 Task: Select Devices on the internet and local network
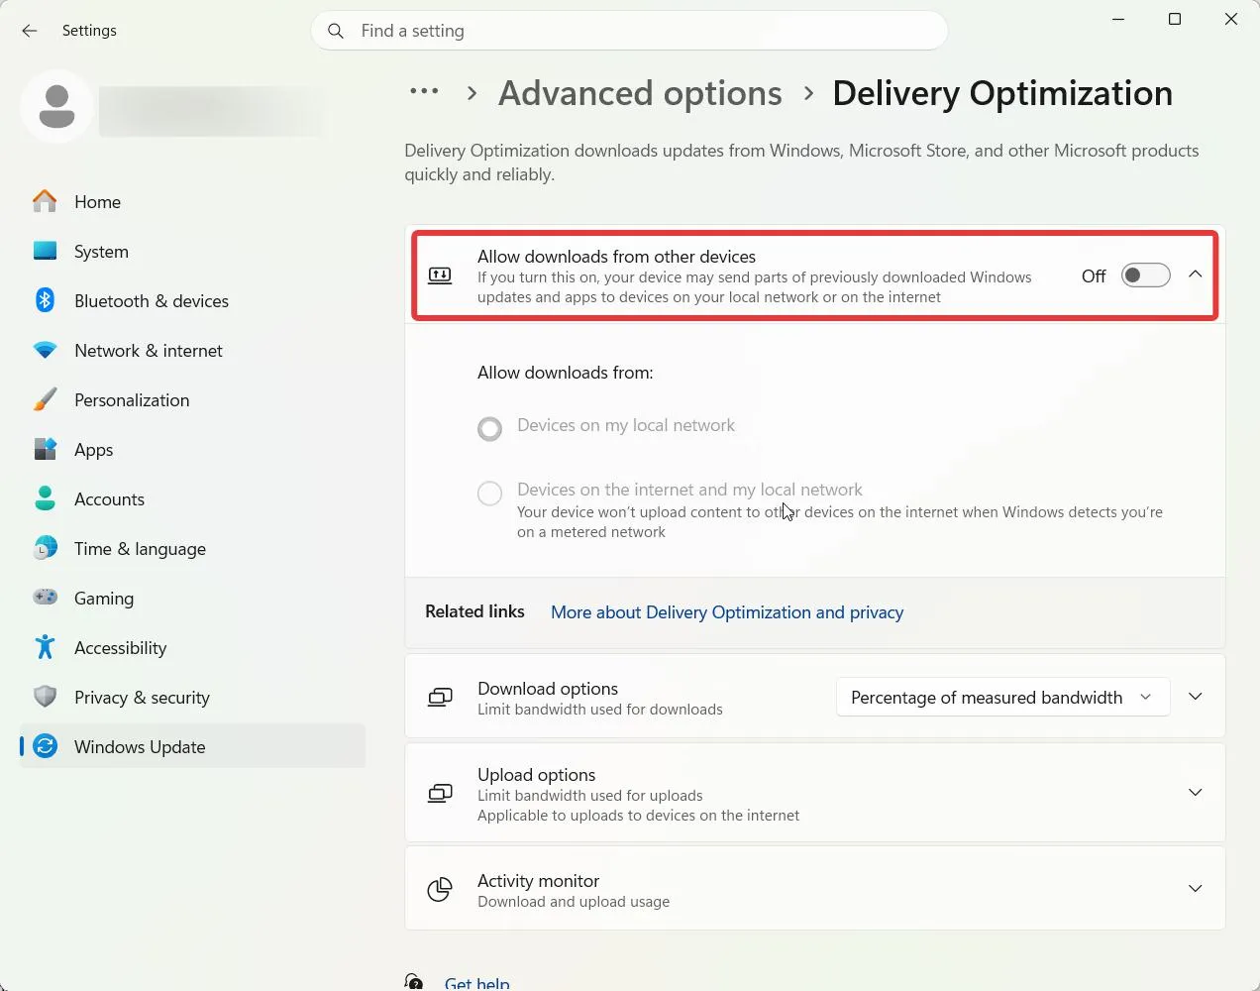click(489, 493)
